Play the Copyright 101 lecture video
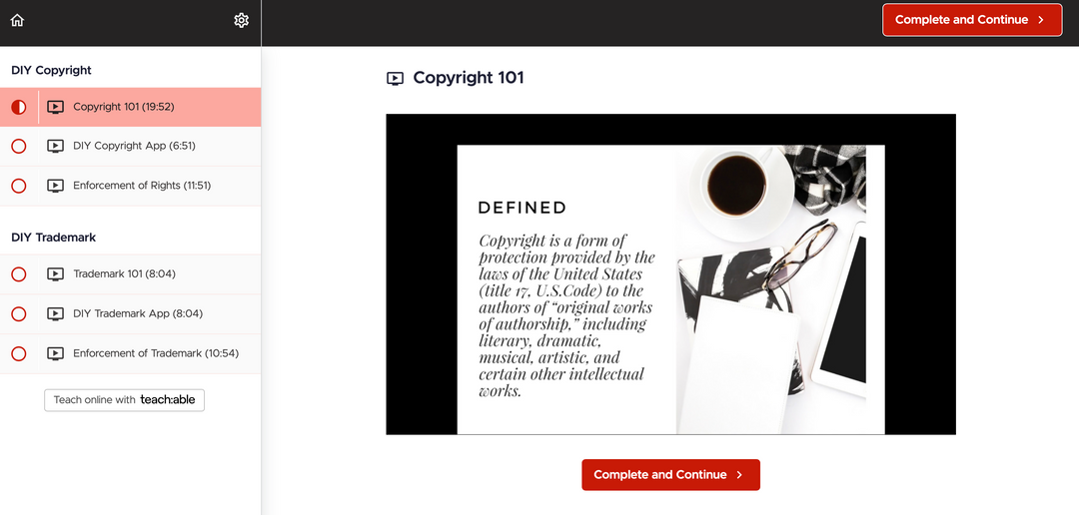The height and width of the screenshot is (515, 1079). click(671, 274)
